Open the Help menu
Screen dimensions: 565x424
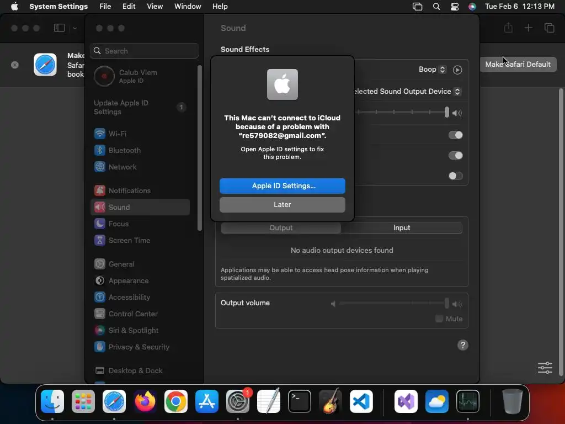click(x=220, y=7)
